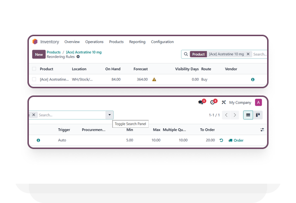Screen dimensions: 296x203
Task: Sort by Min column header
Action: coord(129,130)
